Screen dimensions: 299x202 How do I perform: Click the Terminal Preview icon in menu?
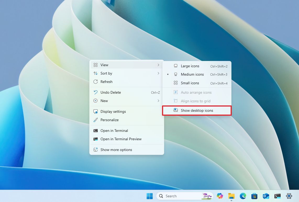tap(96, 139)
